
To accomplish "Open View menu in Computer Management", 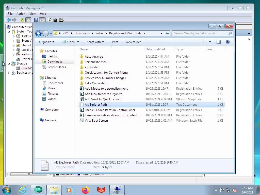I will (32, 14).
